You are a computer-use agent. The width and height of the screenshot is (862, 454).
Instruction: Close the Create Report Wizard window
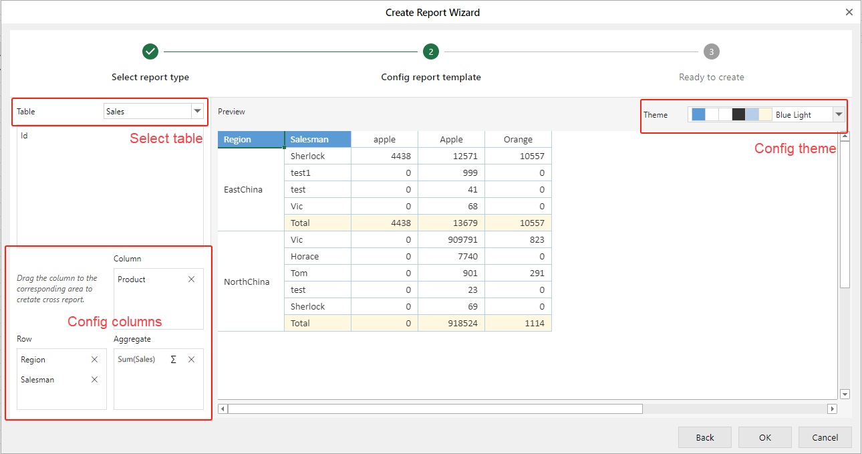tap(849, 12)
